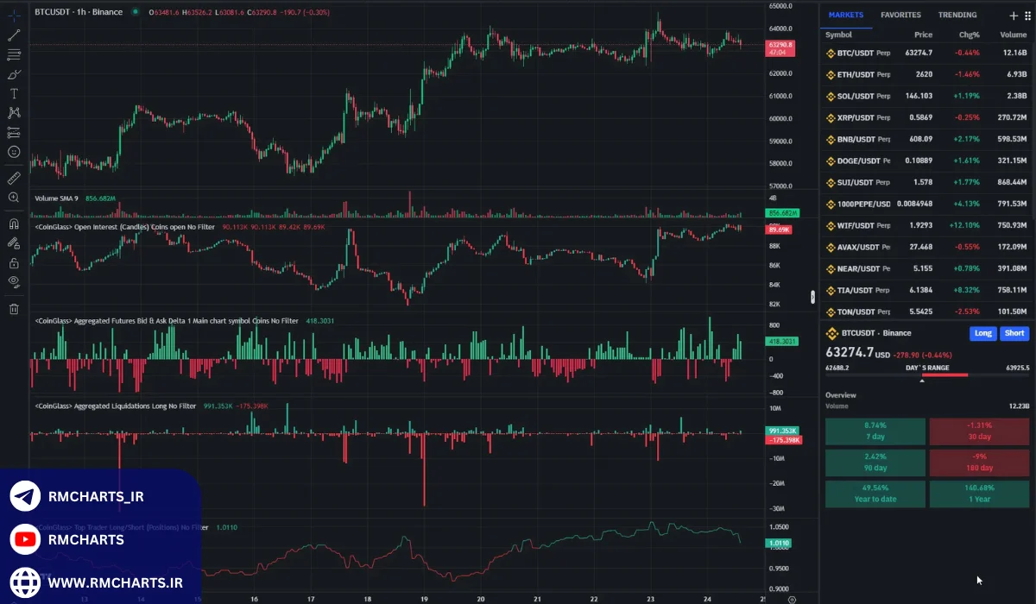Open the emoji sticker tool
Viewport: 1036px width, 604px height.
pyautogui.click(x=14, y=152)
